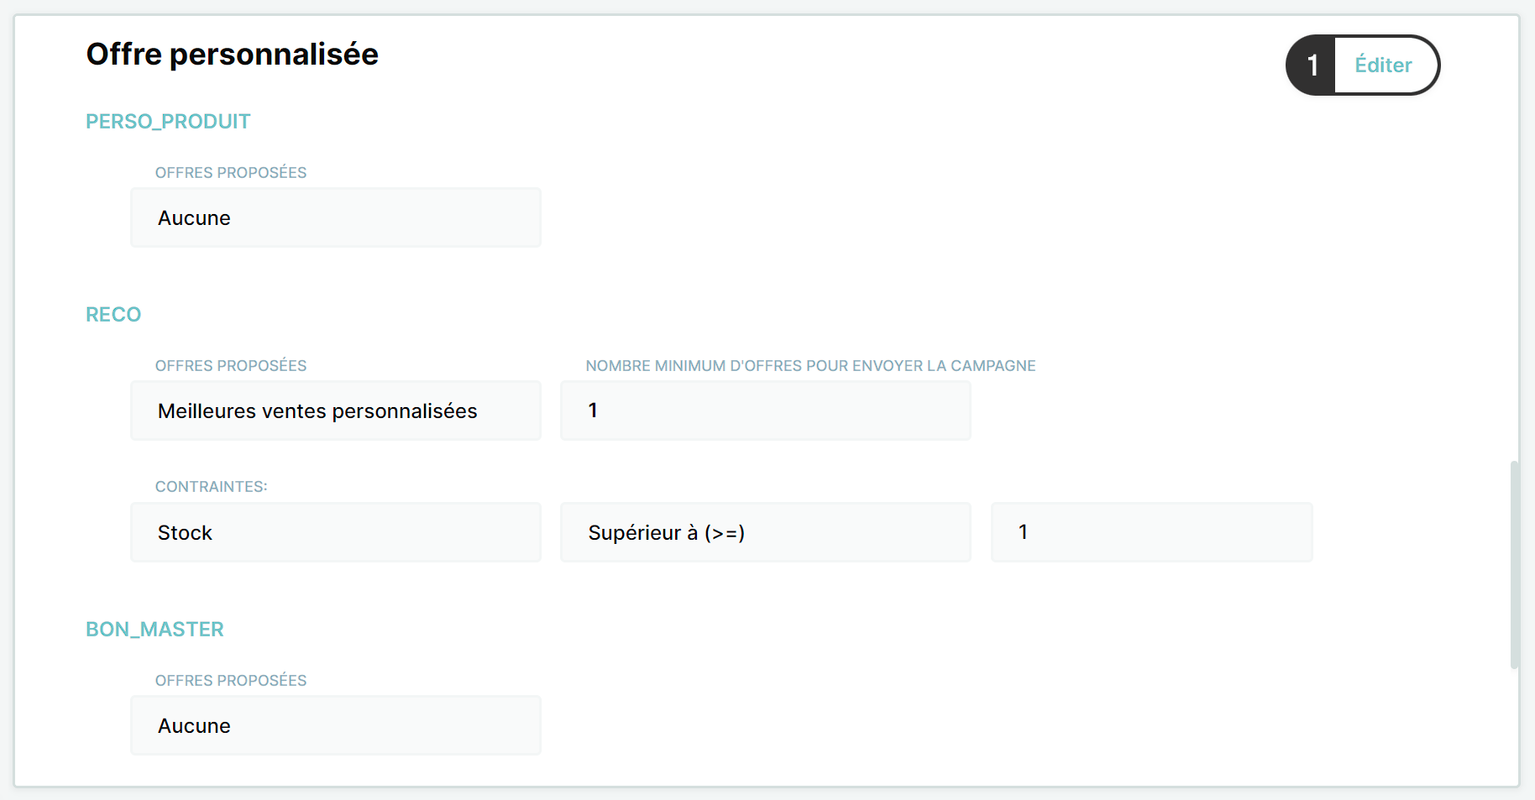The image size is (1535, 800).
Task: Click OFFRES PROPOSÉES label under PERSO_PRODUIT
Action: click(x=231, y=173)
